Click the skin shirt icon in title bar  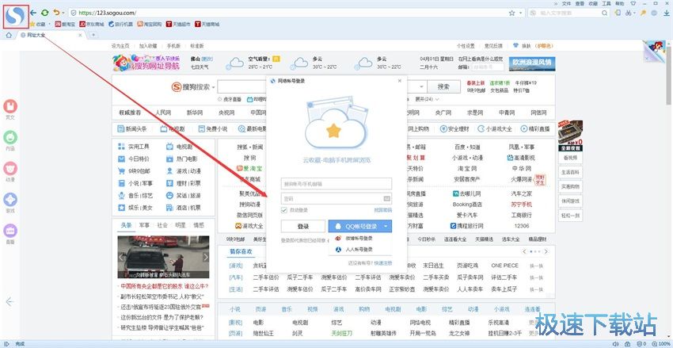click(633, 3)
